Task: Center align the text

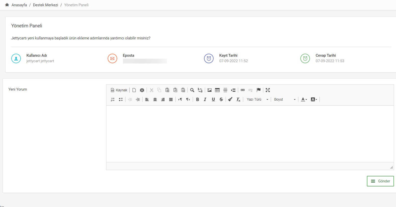Action: click(x=155, y=99)
